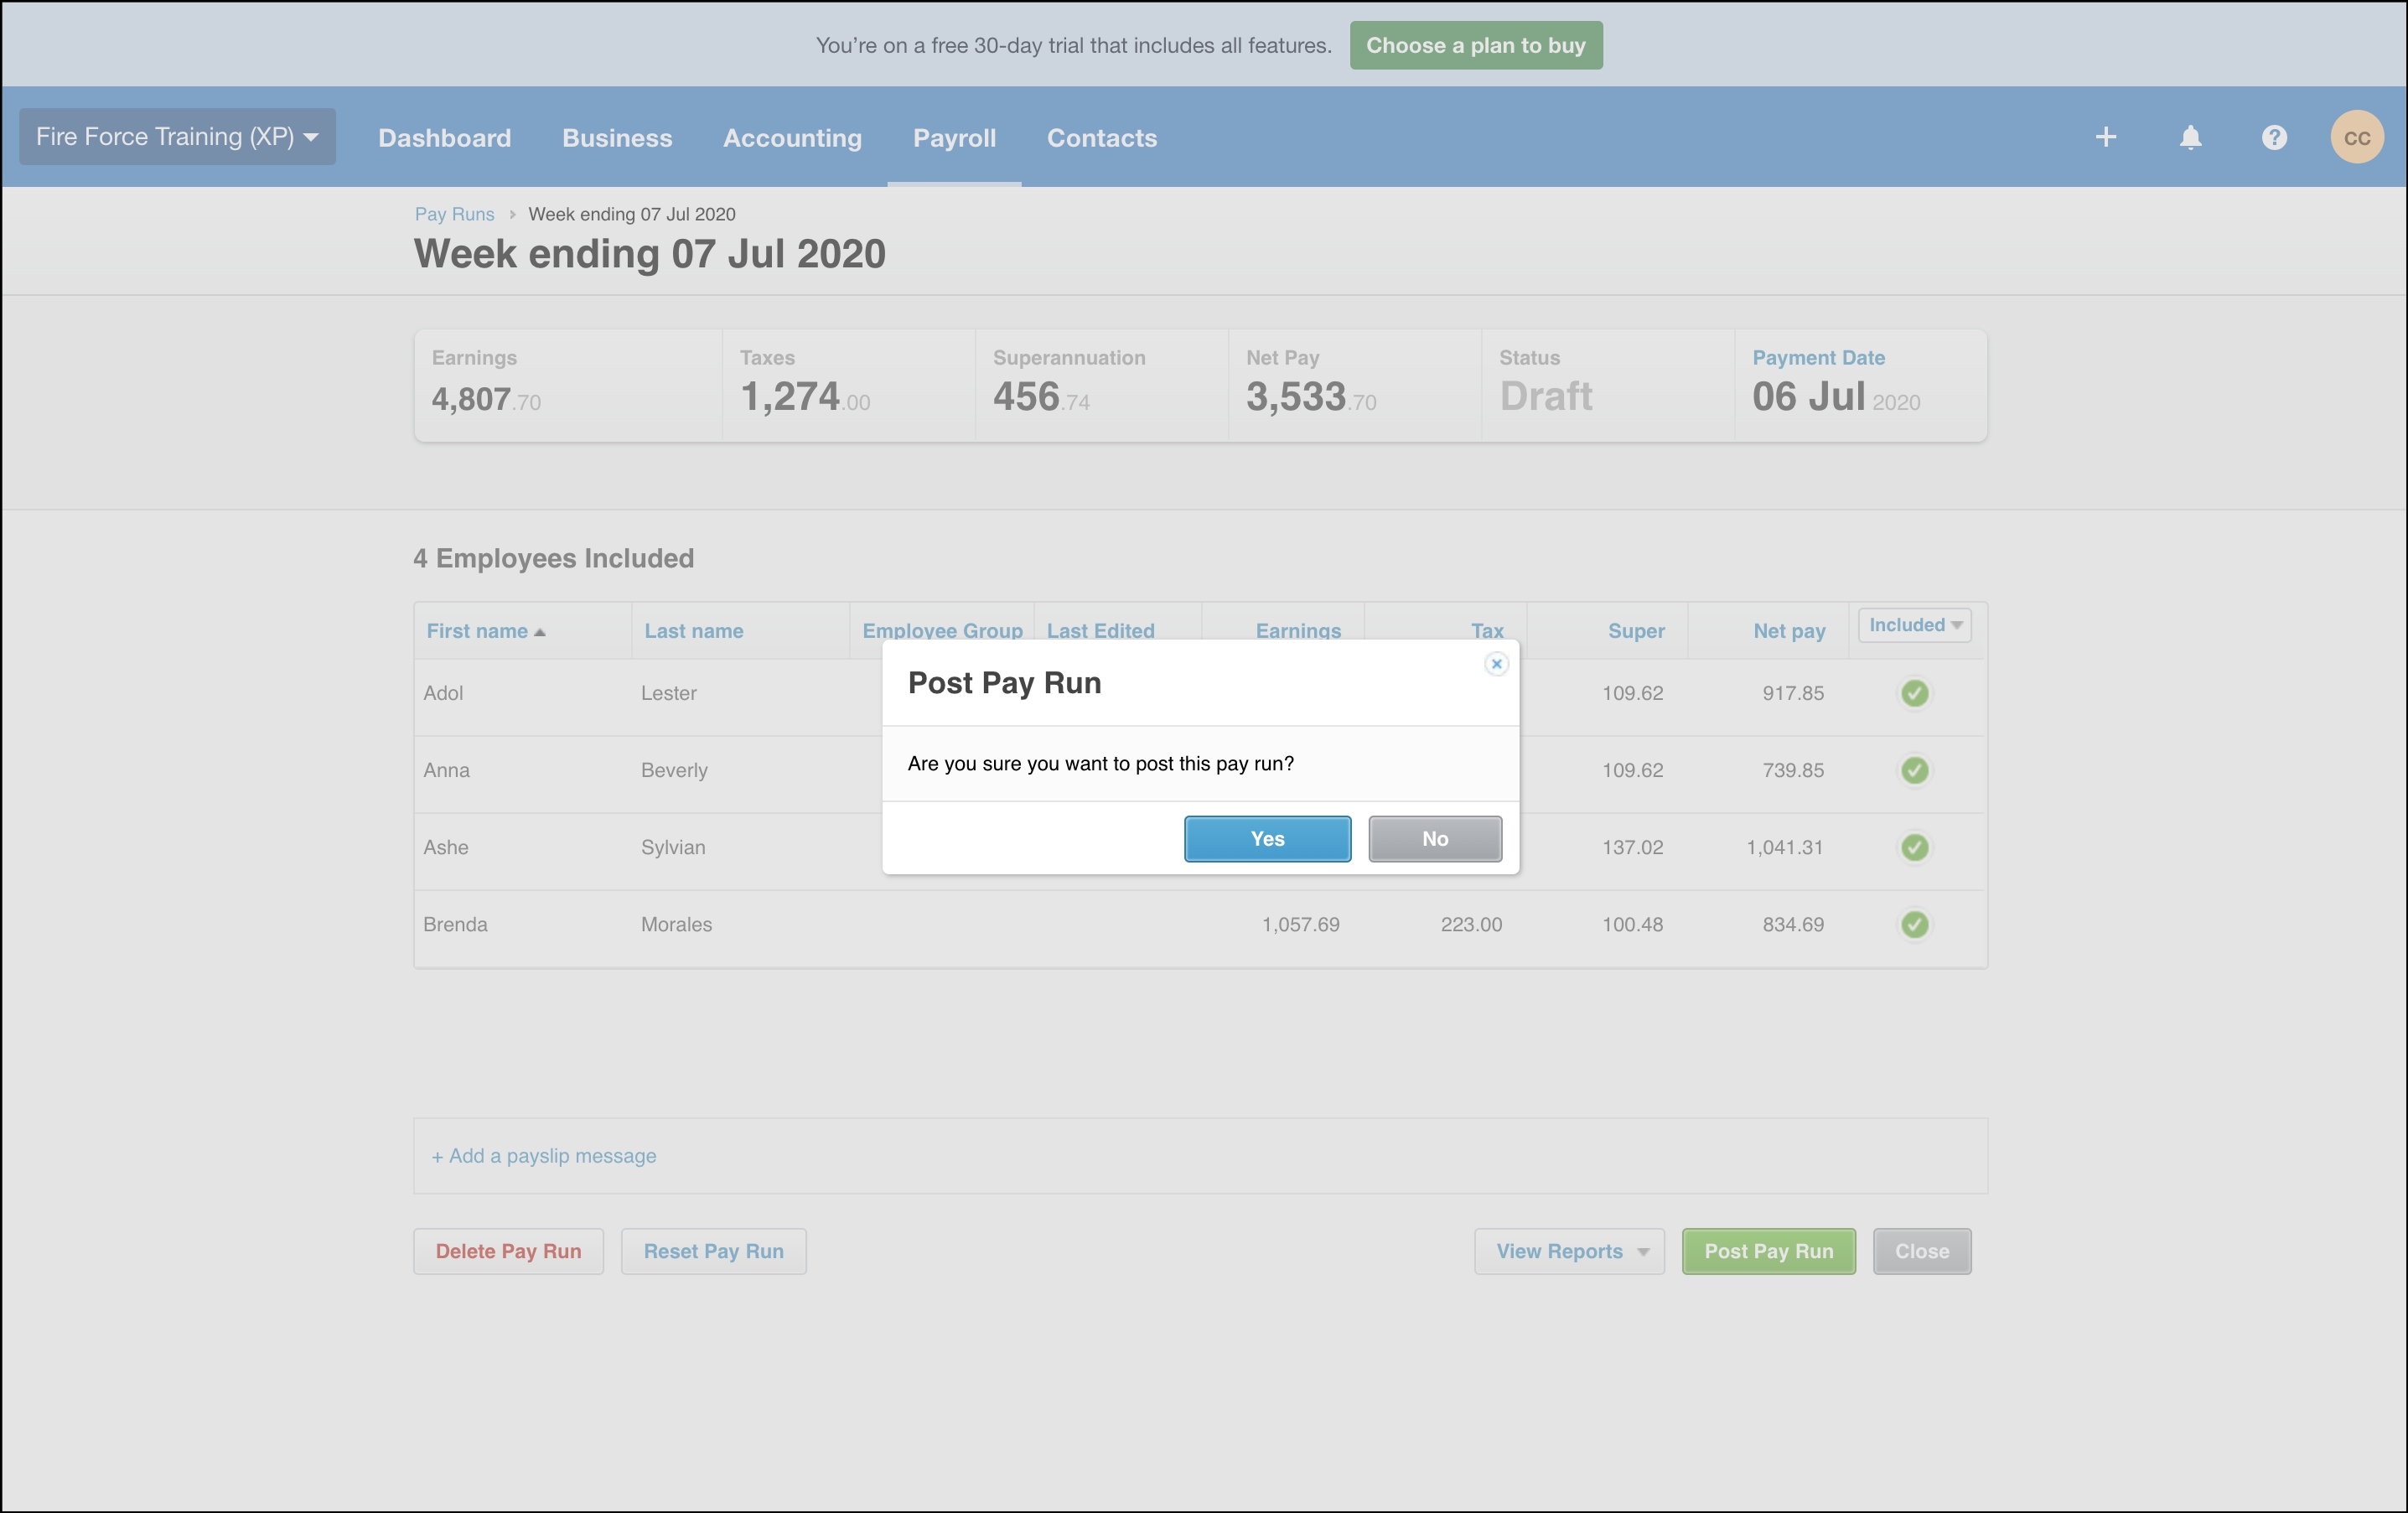Click Choose a plan to buy
Image resolution: width=2408 pixels, height=1513 pixels.
click(x=1475, y=46)
